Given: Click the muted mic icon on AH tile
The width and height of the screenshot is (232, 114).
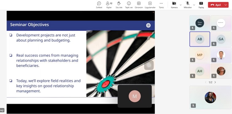Looking at the screenshot, I should (192, 76).
